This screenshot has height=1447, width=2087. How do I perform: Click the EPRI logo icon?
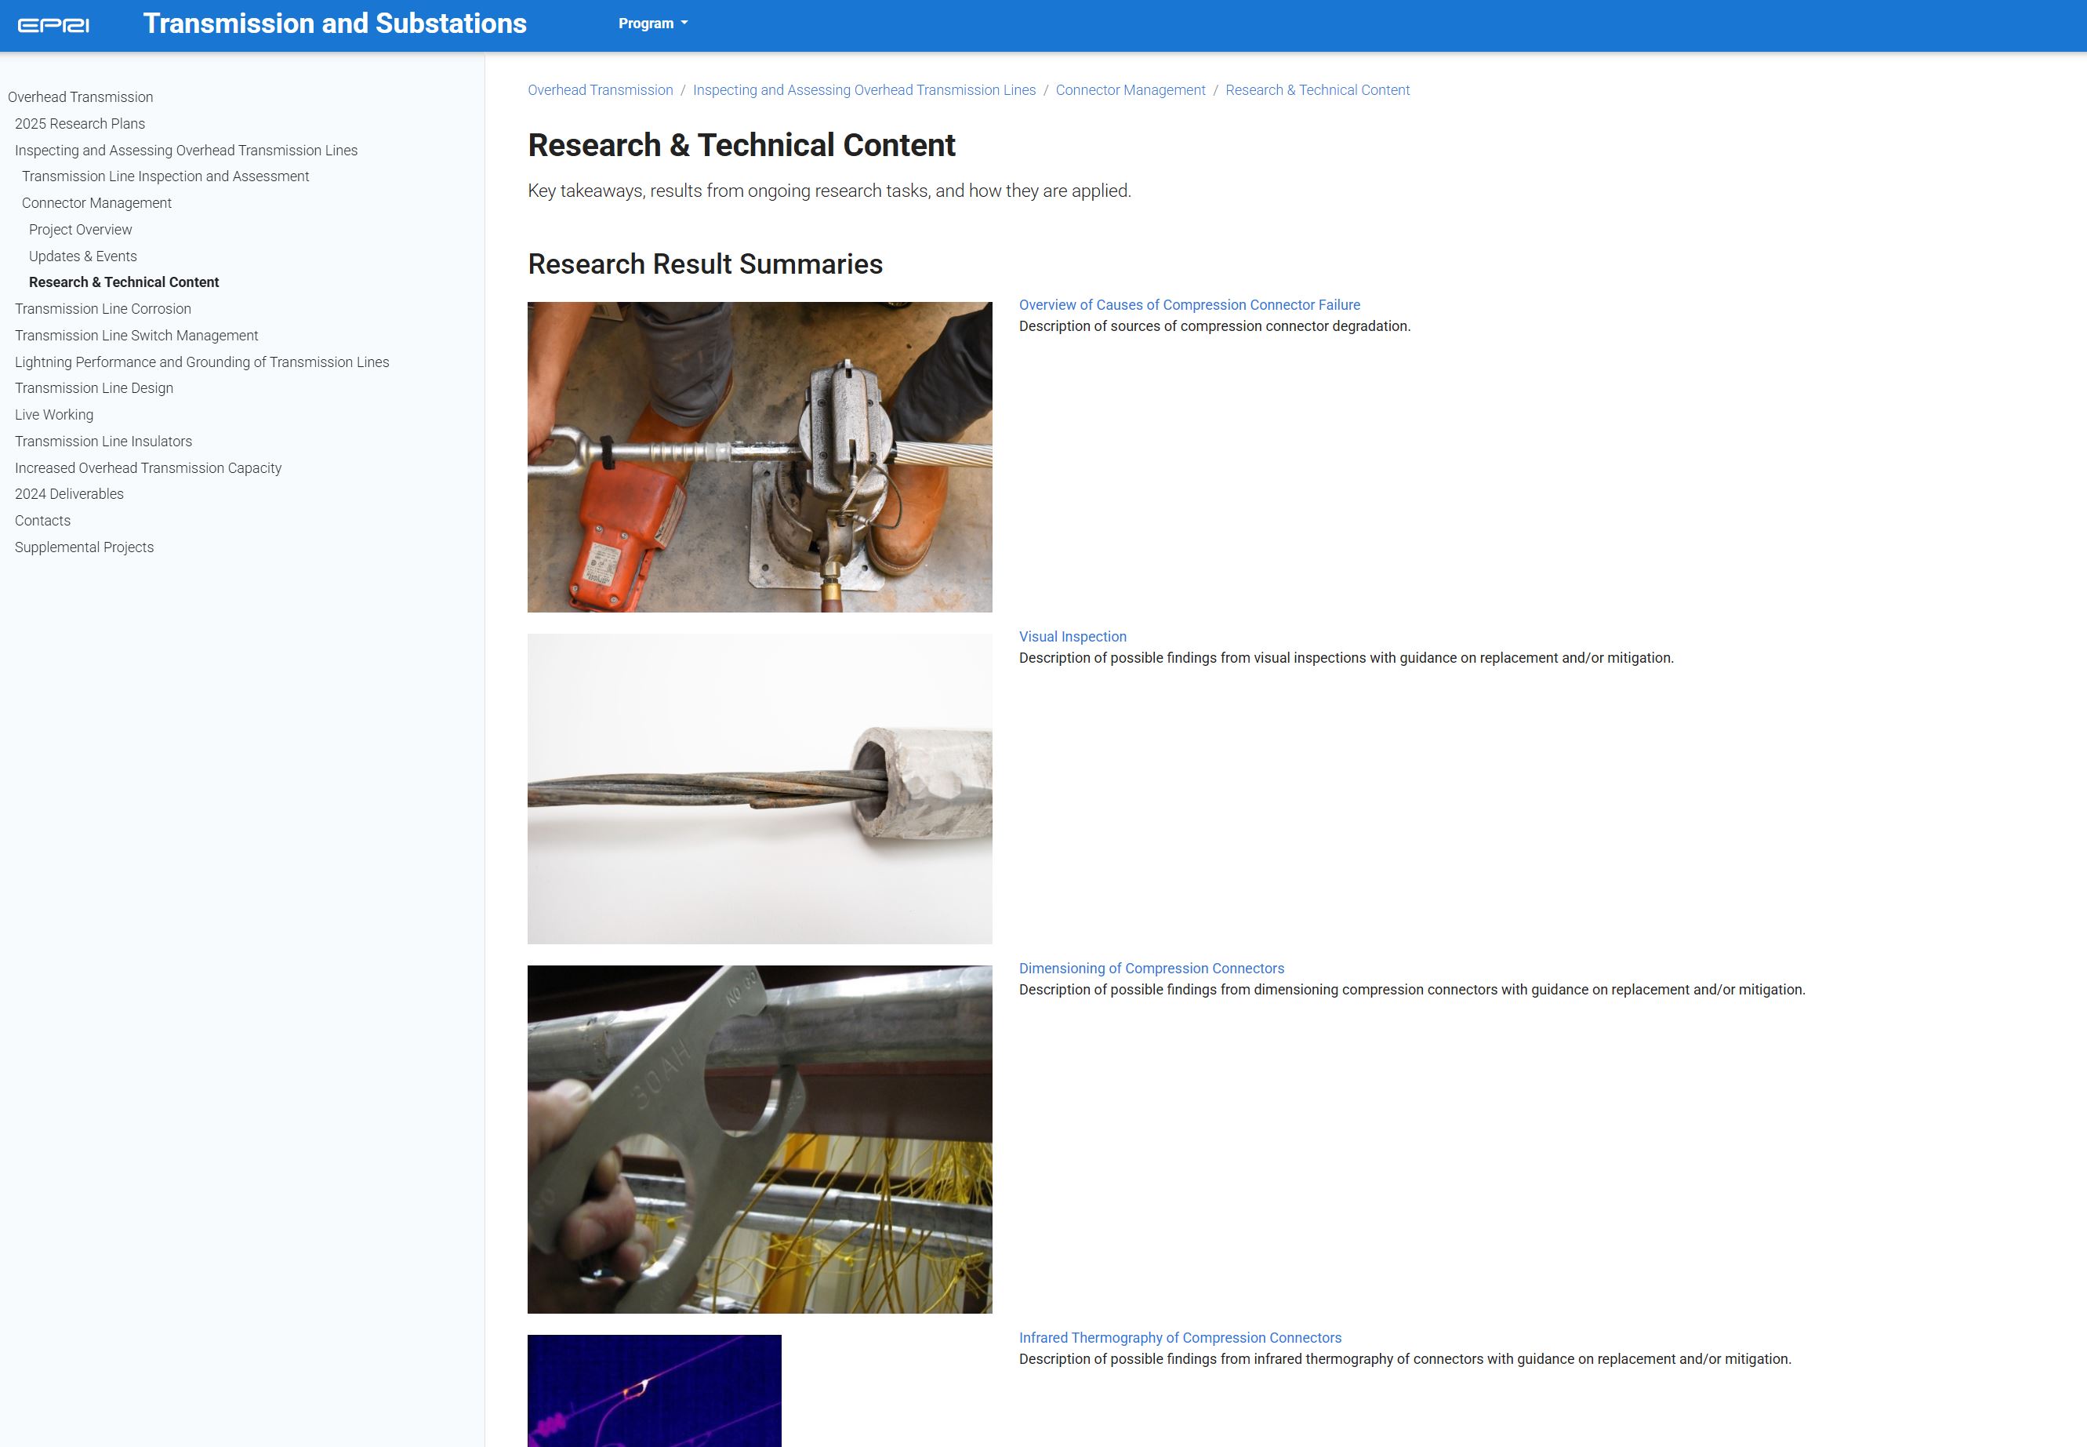[53, 24]
